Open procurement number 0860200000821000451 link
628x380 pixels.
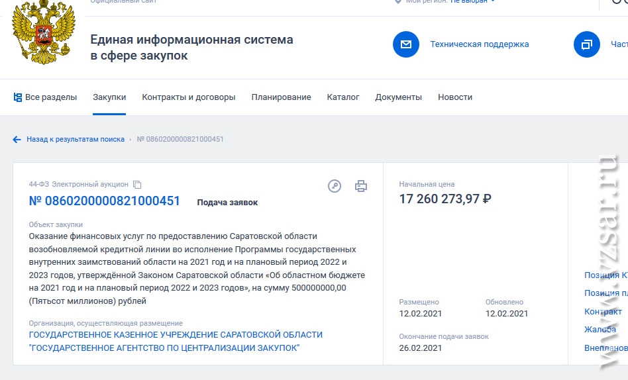click(105, 201)
